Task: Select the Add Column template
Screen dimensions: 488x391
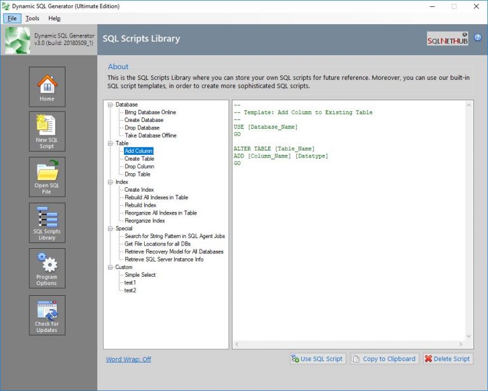Action: (139, 151)
